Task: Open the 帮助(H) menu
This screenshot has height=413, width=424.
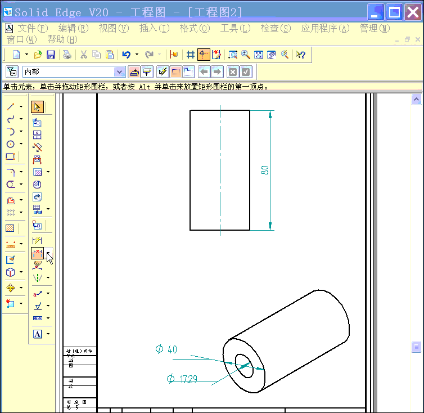Action: coord(62,39)
